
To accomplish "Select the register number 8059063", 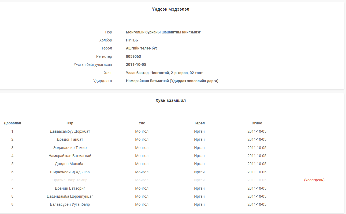I will click(133, 57).
